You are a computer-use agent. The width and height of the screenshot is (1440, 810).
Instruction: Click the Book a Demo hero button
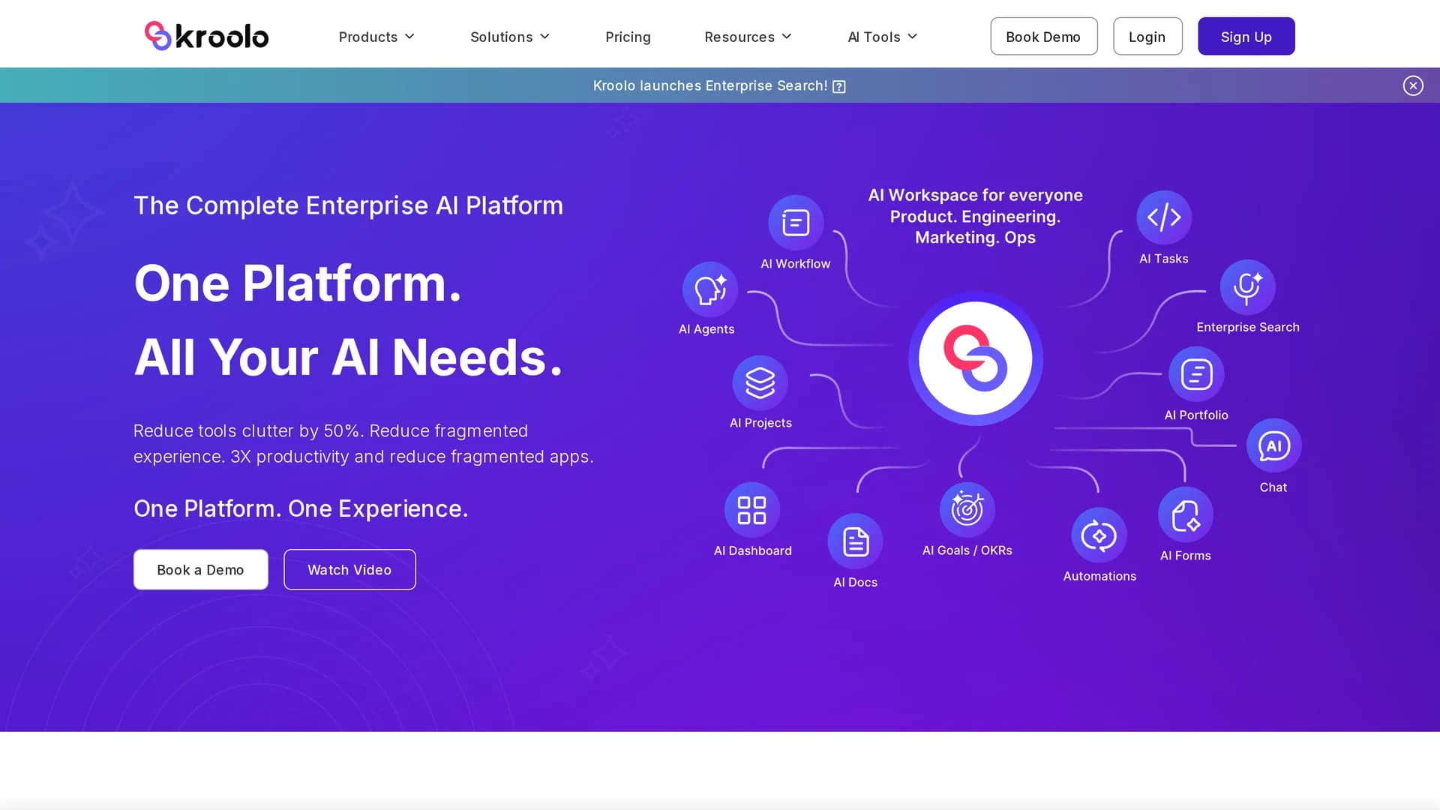pyautogui.click(x=200, y=569)
